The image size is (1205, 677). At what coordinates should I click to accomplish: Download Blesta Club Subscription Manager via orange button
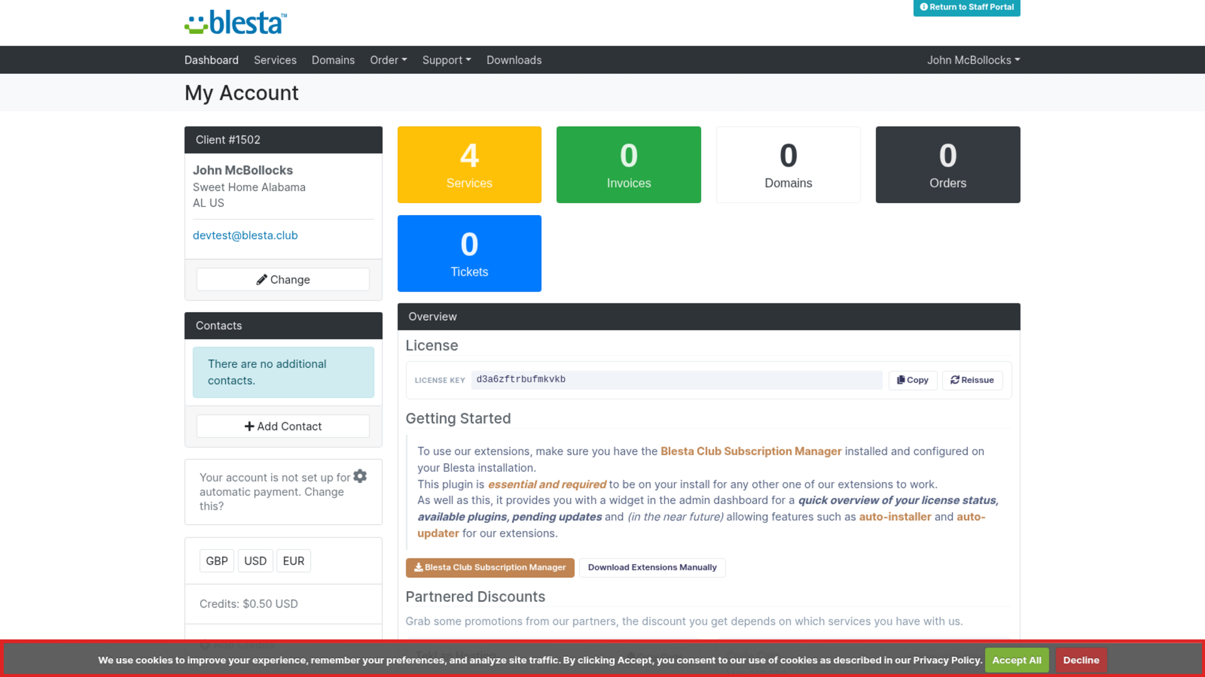point(490,567)
